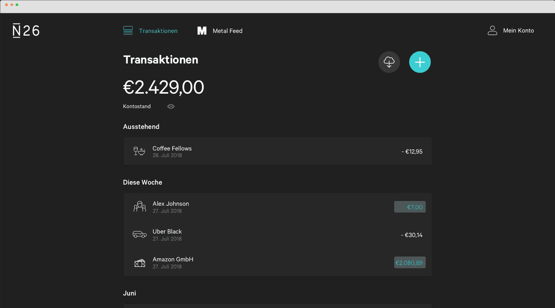This screenshot has width=555, height=308.
Task: Open the Metal Feed tab
Action: pos(227,31)
